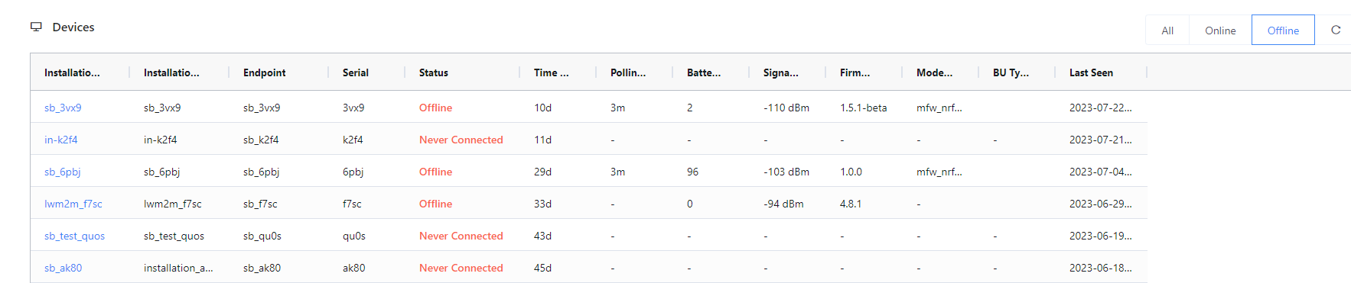Sort by the Last Seen column header
The image size is (1351, 283).
click(x=1091, y=72)
